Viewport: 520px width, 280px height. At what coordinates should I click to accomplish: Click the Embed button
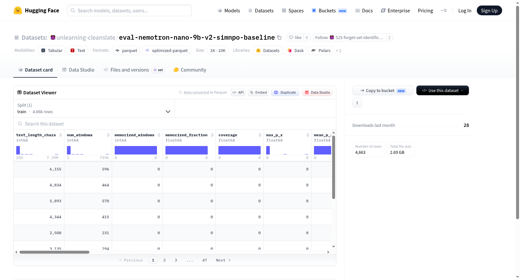(x=258, y=92)
